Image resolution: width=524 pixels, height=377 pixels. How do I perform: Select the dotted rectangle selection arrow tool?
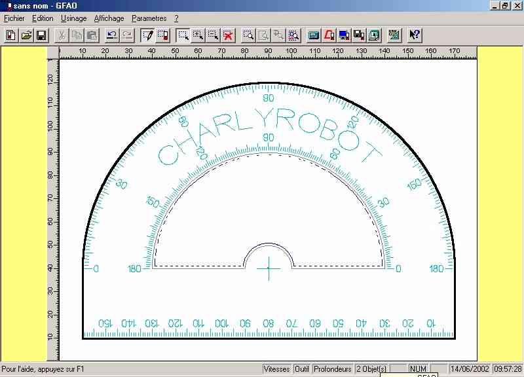183,35
